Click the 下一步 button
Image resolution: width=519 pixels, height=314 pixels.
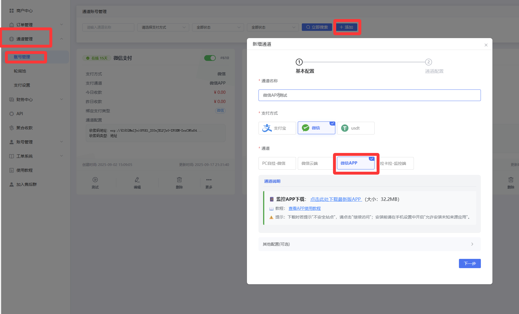pos(470,263)
